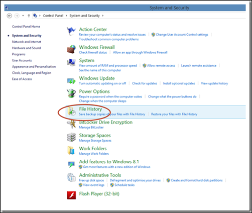Viewport: 252px width, 213px height.
Task: Open the Action Center flag icon
Action: pos(71,31)
